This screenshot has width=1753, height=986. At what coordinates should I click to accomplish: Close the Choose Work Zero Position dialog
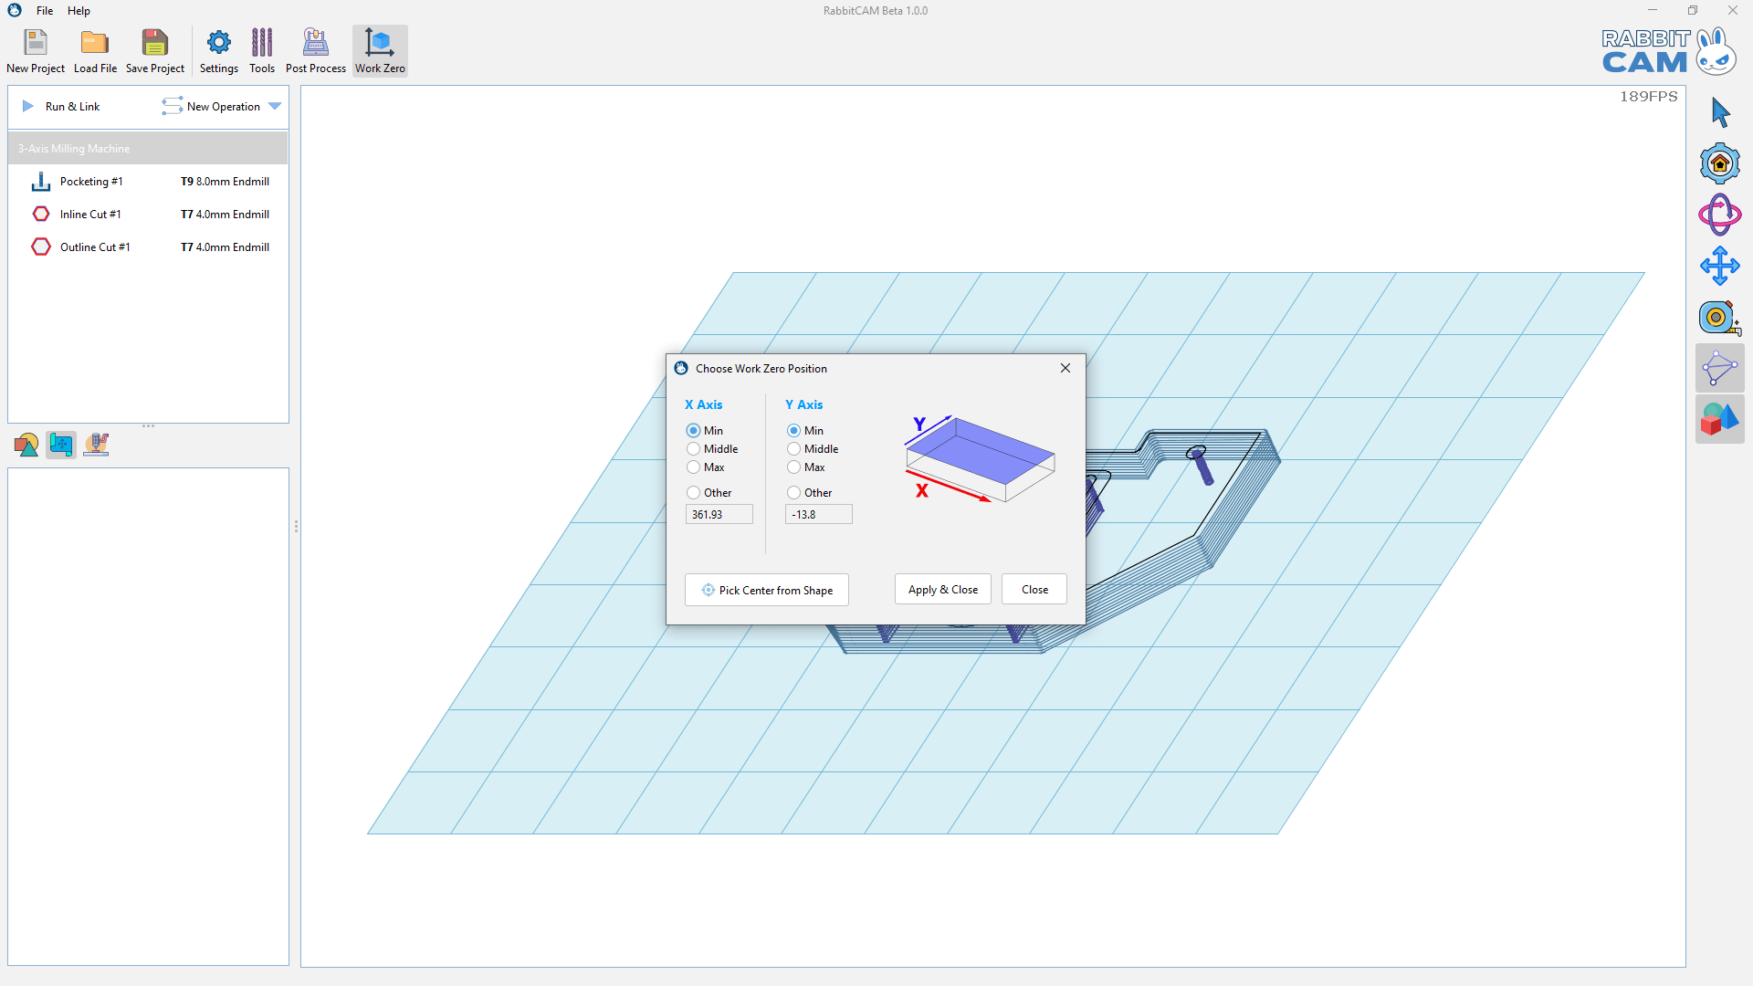[1065, 368]
